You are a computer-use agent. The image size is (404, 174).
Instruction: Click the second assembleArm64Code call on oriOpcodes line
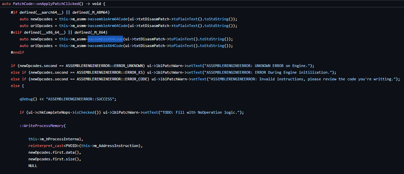pos(109,26)
